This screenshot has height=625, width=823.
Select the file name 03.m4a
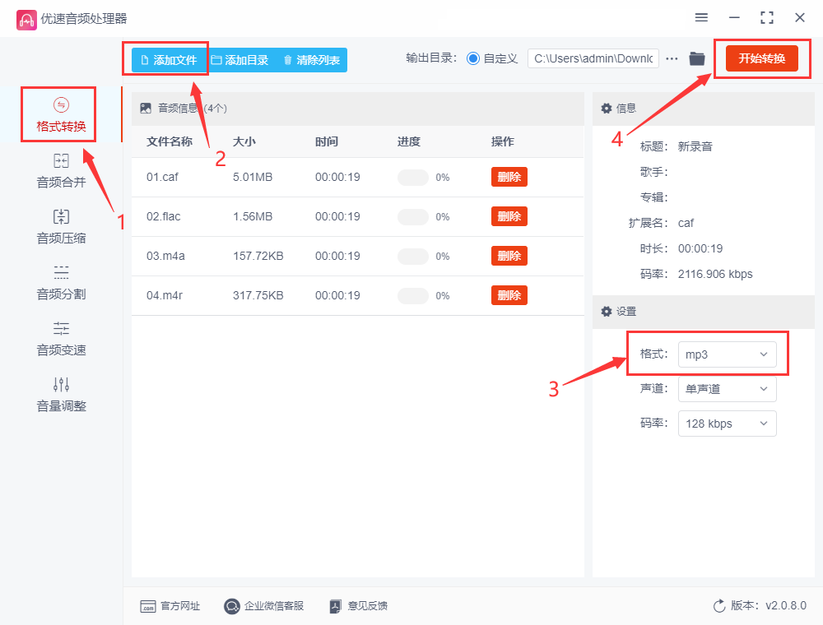(x=165, y=256)
